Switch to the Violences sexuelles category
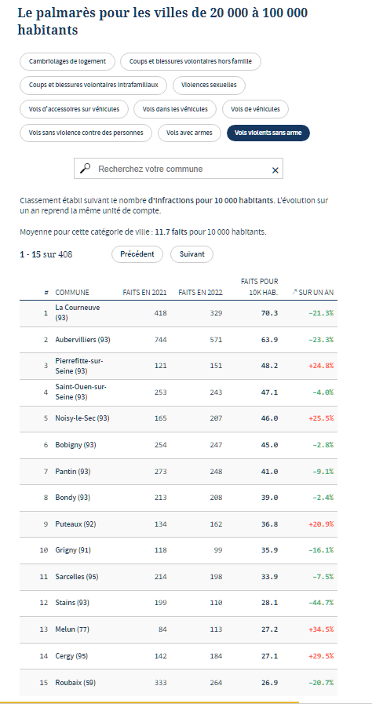The image size is (372, 704). [x=209, y=86]
